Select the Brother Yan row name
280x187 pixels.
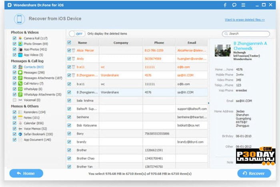click(x=85, y=167)
